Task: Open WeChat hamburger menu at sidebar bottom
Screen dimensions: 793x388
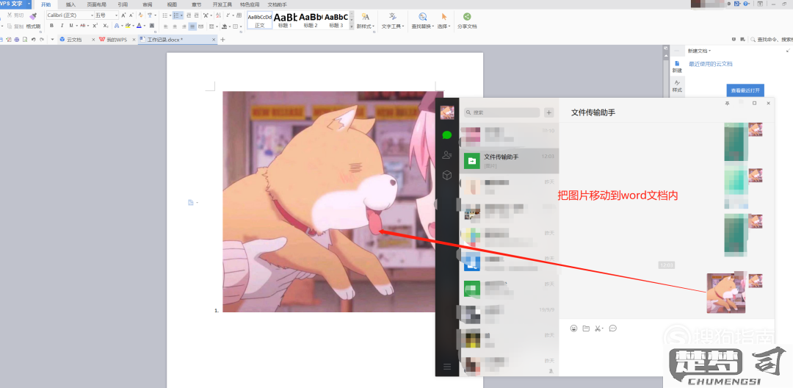Action: pos(447,366)
